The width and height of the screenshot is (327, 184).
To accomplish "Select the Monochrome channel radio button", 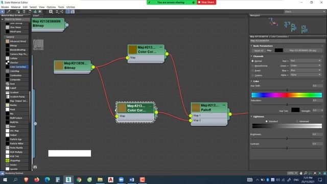I will click(x=252, y=66).
